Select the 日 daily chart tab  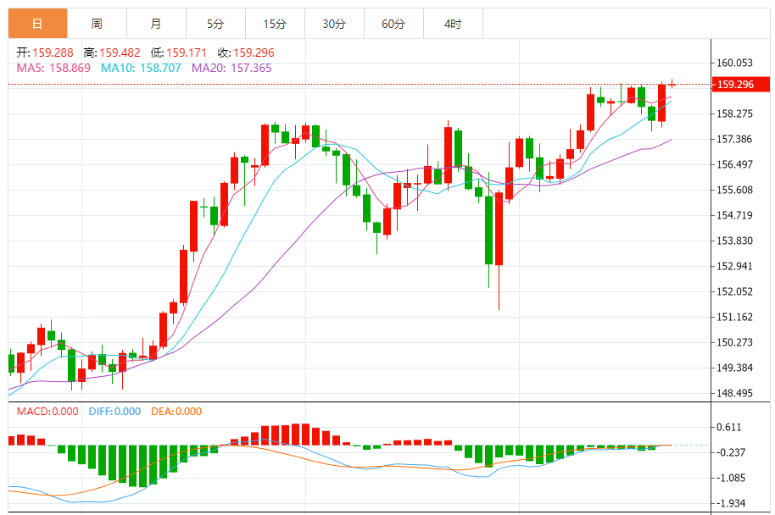click(x=37, y=23)
